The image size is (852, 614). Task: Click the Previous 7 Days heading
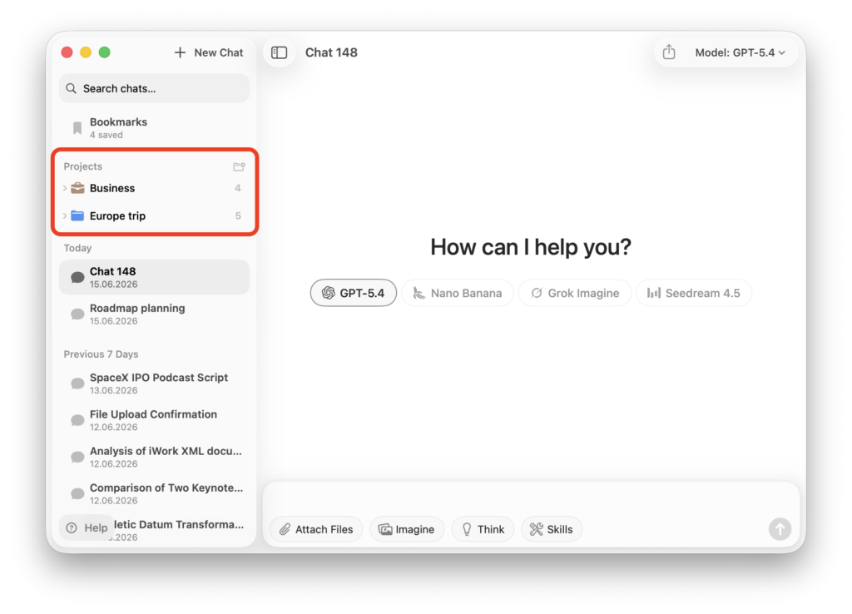point(101,354)
